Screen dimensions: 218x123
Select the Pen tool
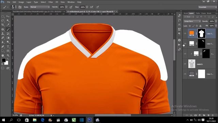tap(3, 46)
